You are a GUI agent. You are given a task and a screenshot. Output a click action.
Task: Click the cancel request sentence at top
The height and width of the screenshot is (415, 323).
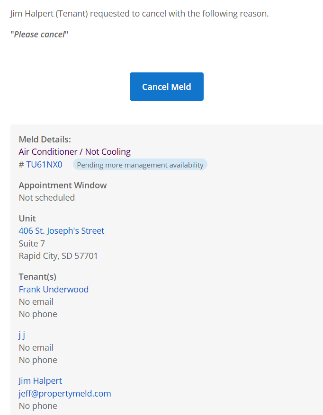pyautogui.click(x=139, y=13)
